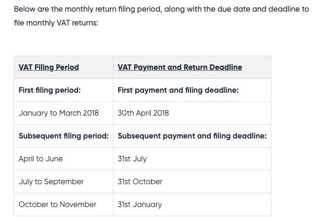Image resolution: width=323 pixels, height=217 pixels.
Task: Select the 'Subsequent filing period:' cell
Action: point(63,136)
